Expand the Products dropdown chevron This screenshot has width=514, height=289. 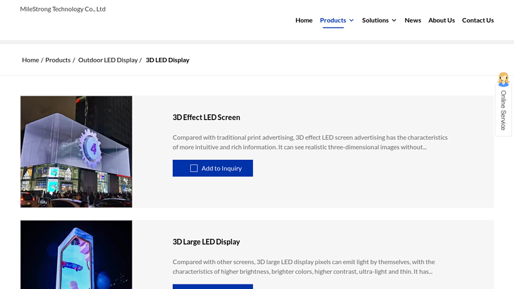(x=351, y=21)
